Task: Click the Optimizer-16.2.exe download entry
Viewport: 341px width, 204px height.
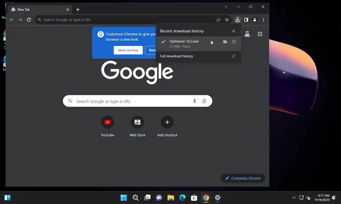Action: click(198, 44)
